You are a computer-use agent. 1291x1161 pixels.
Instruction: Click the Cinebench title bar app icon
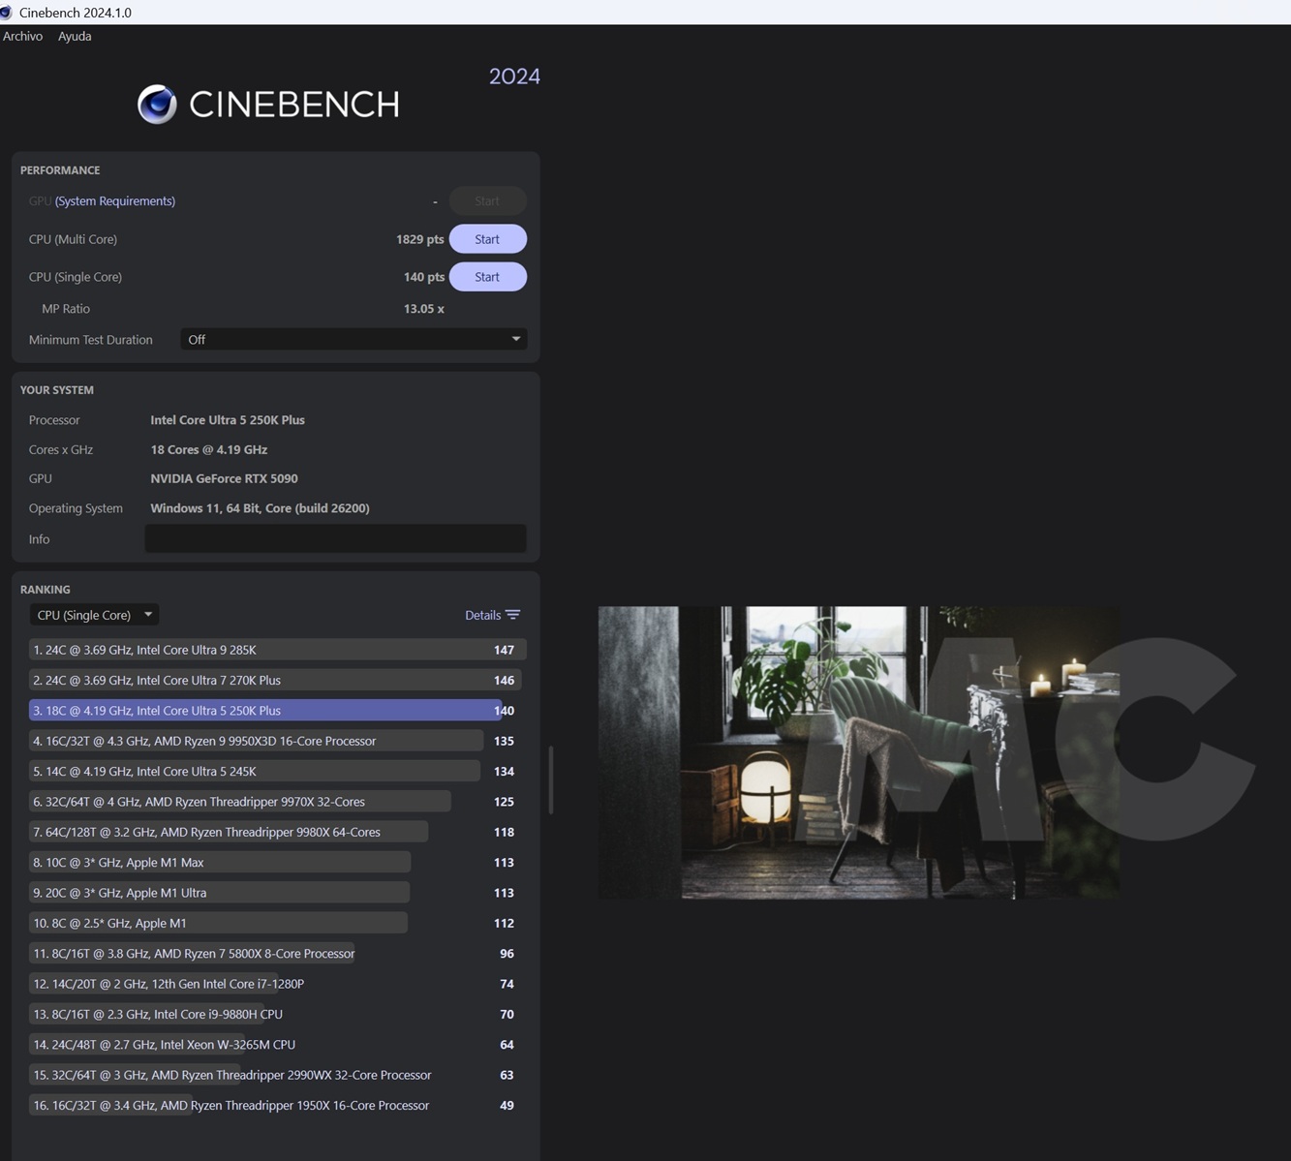[x=7, y=13]
